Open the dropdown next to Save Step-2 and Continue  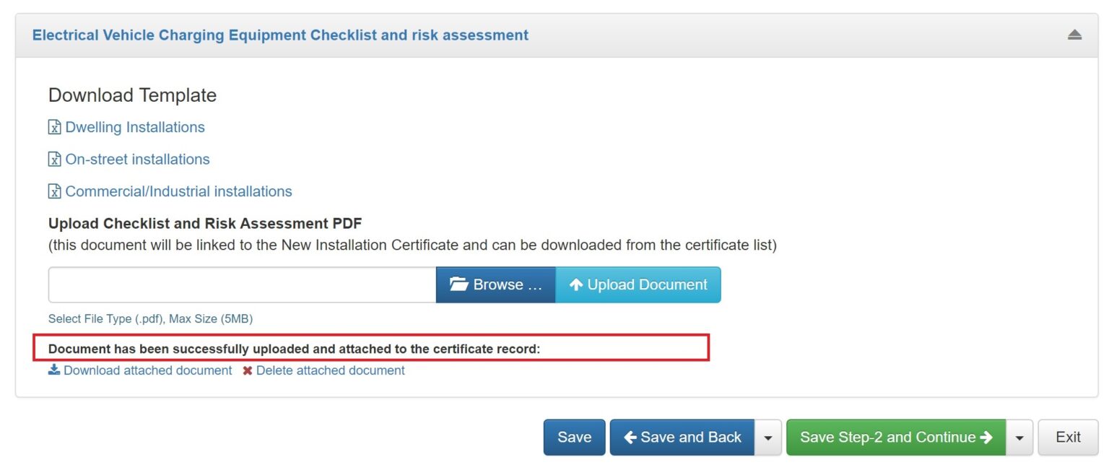[x=1019, y=437]
